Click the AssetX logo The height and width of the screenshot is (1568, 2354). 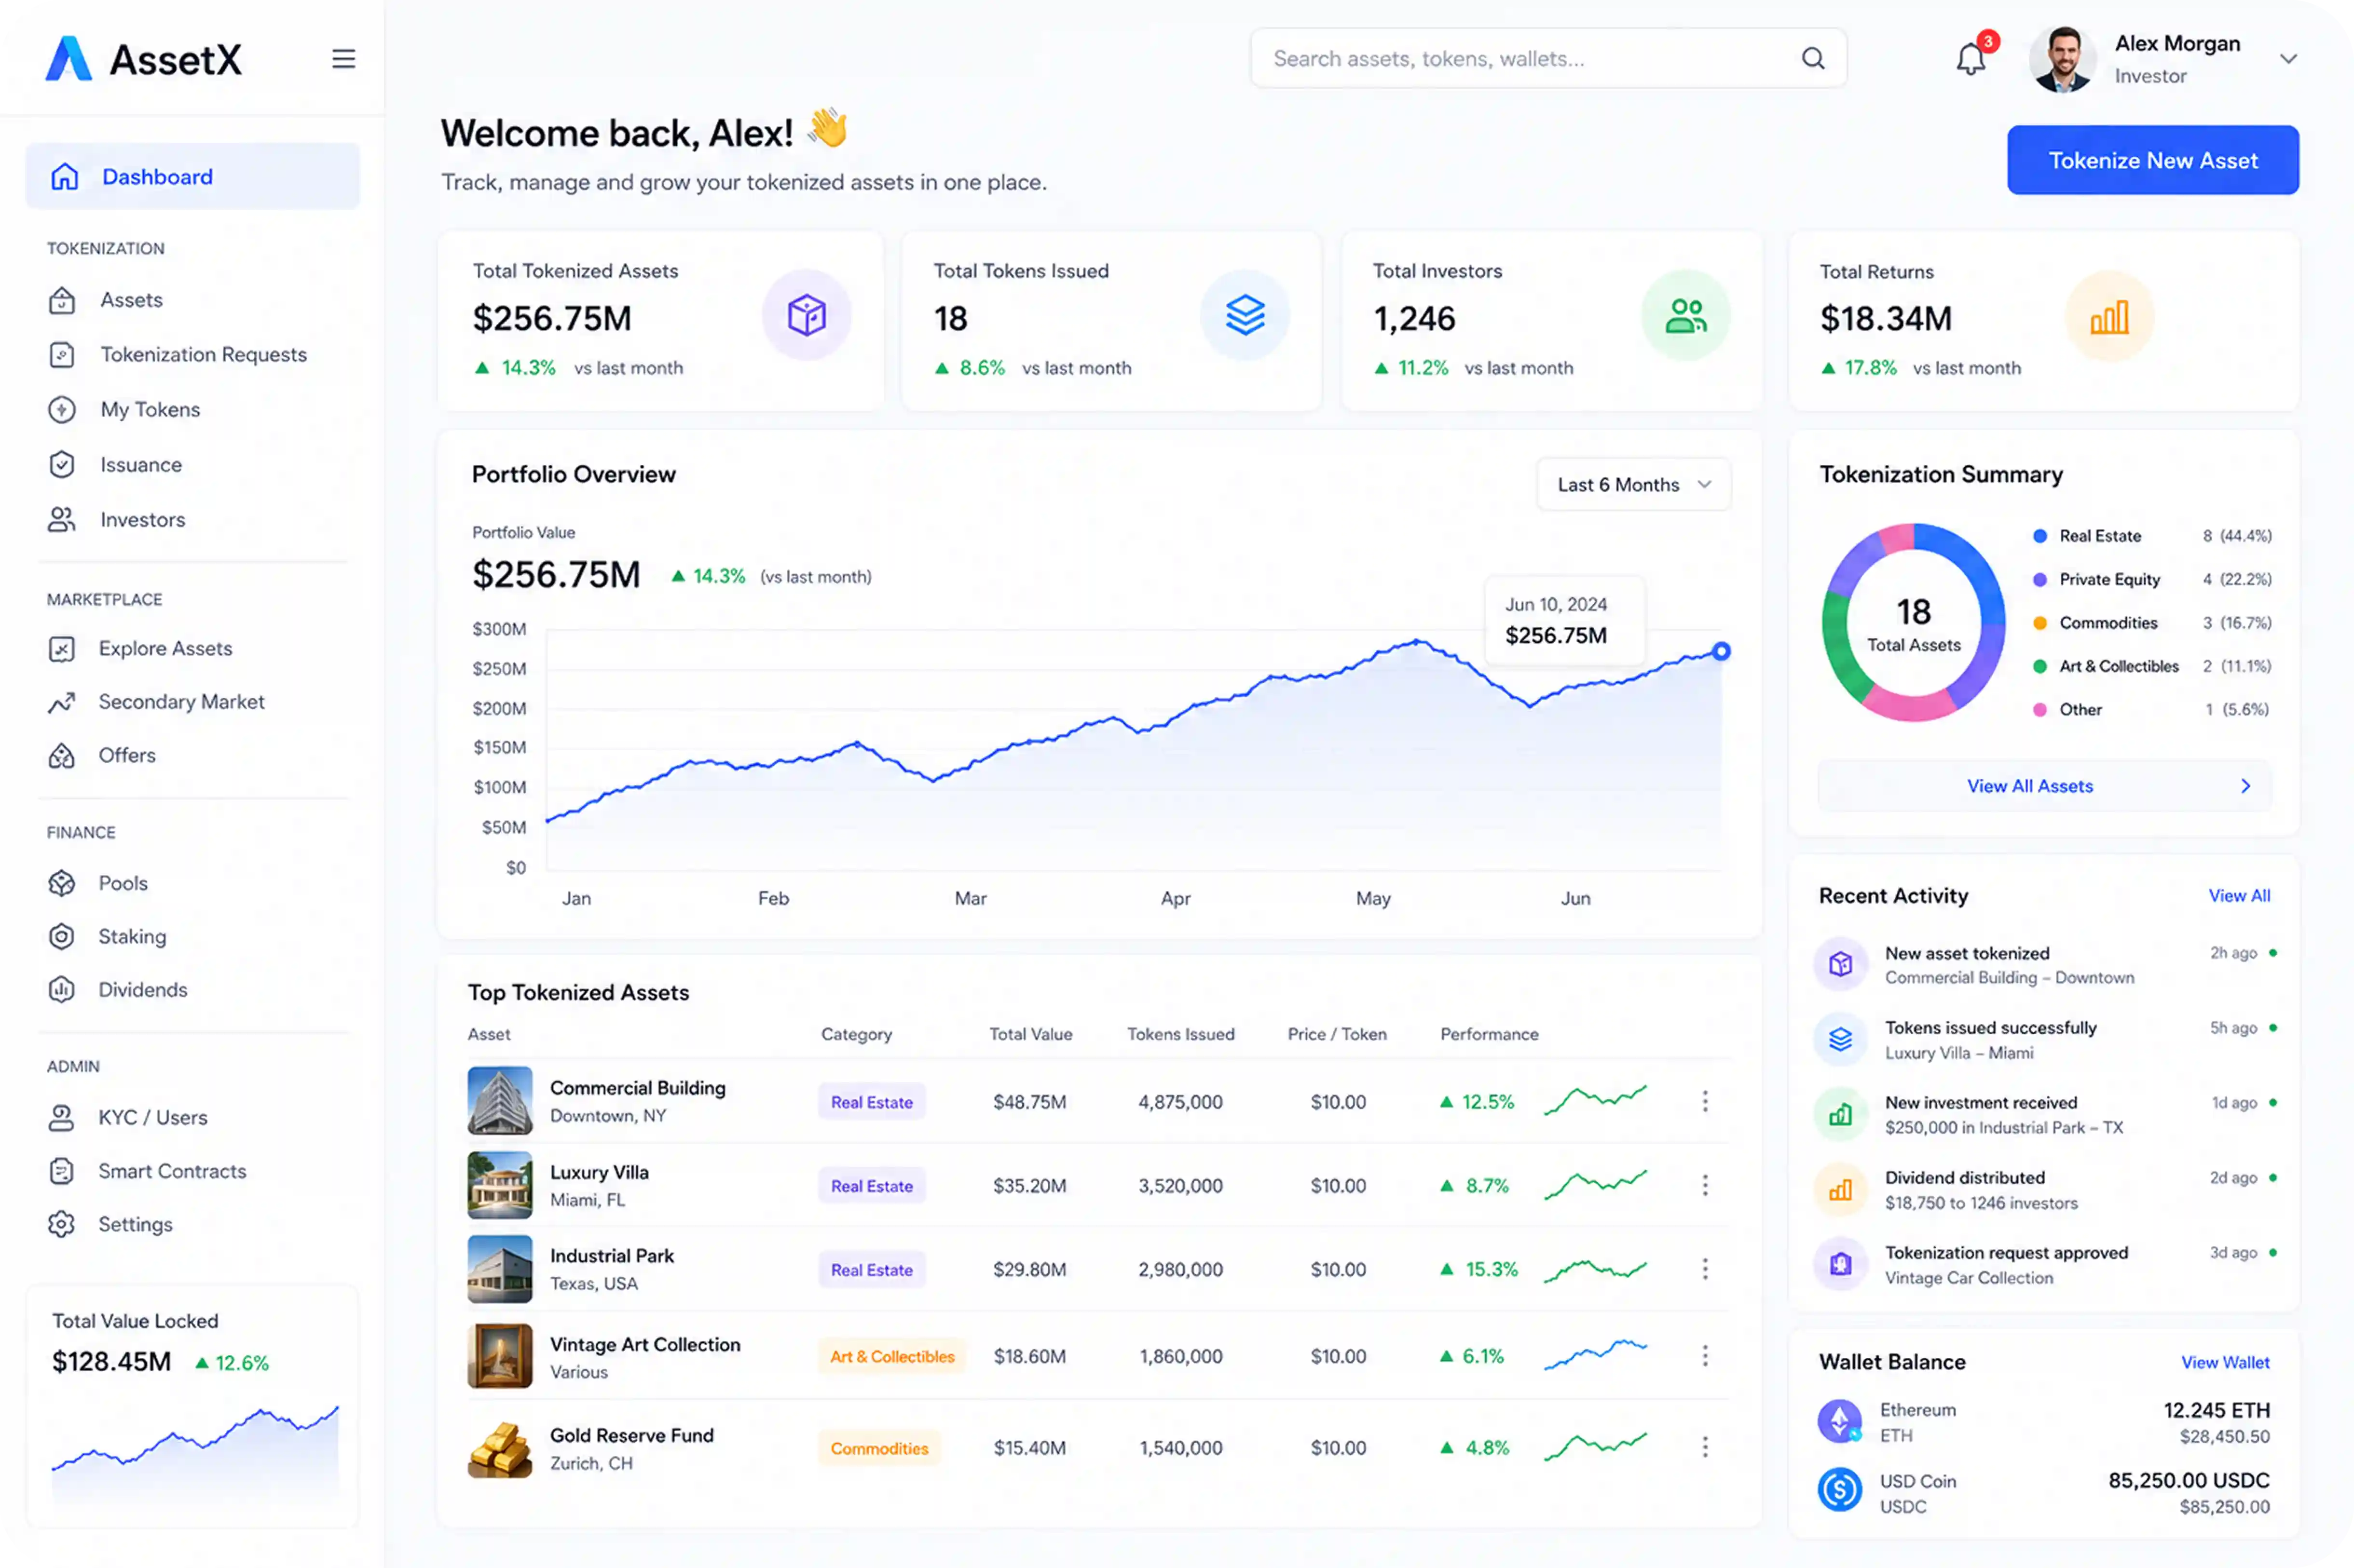(144, 59)
